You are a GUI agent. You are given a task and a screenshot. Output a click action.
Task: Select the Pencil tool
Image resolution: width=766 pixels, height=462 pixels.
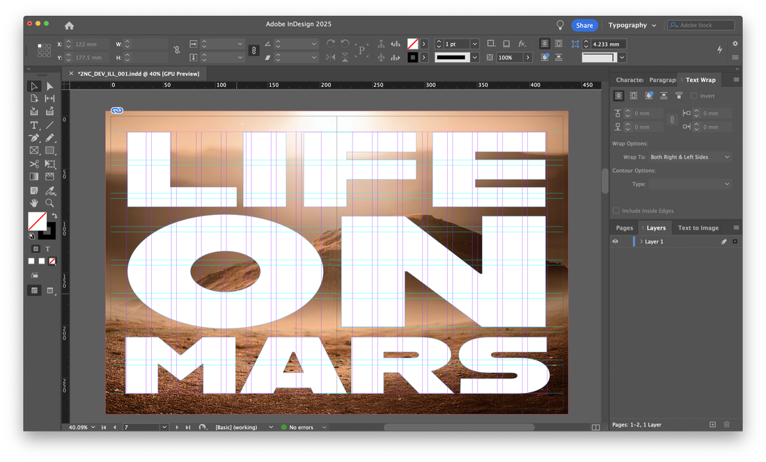[x=50, y=138]
